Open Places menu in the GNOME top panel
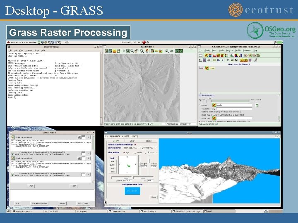 click(25, 42)
